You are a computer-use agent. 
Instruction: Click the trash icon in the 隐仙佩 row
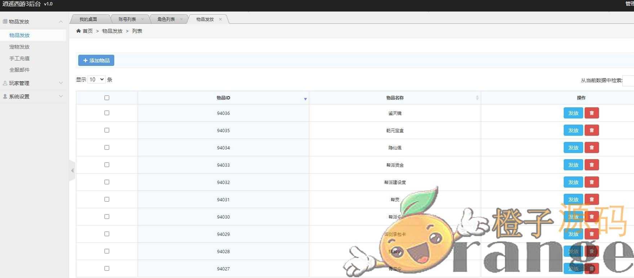click(x=591, y=148)
